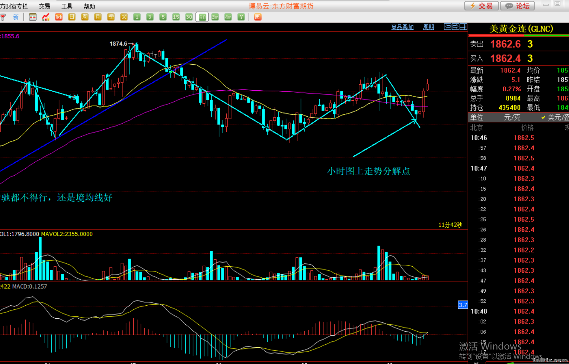Click the MACD:0.1257 indicator label
Image resolution: width=569 pixels, height=364 pixels.
tap(30, 286)
